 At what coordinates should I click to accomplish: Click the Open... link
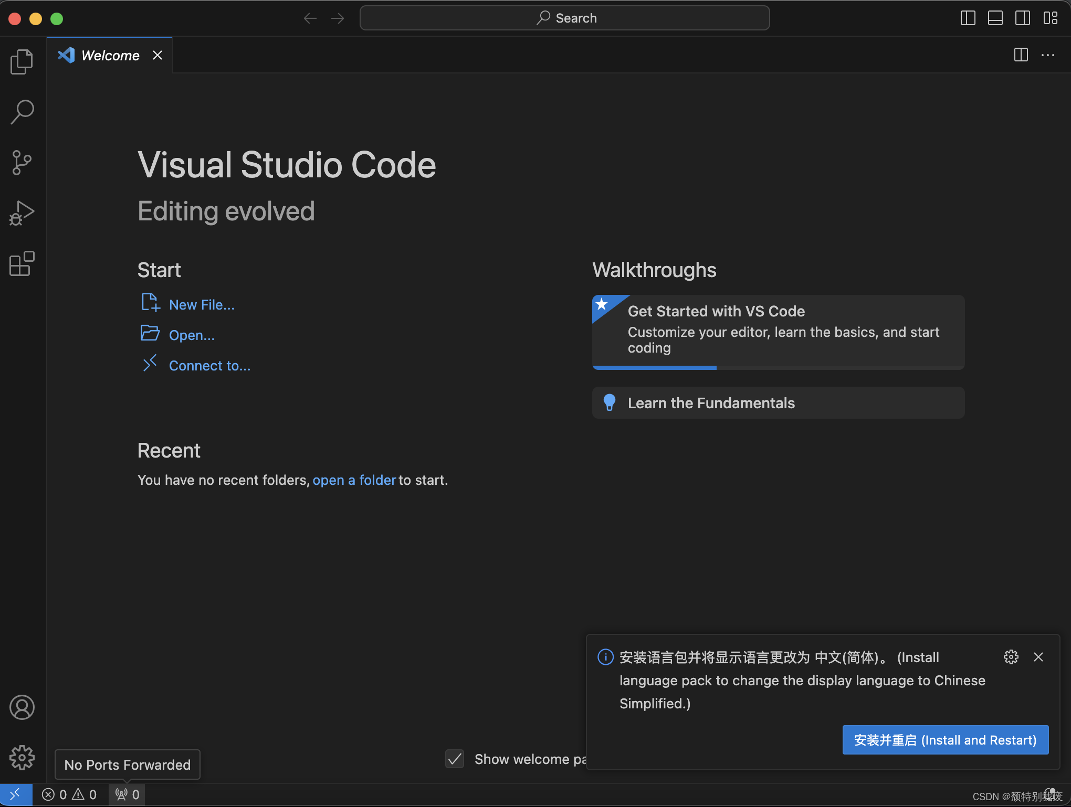point(192,335)
